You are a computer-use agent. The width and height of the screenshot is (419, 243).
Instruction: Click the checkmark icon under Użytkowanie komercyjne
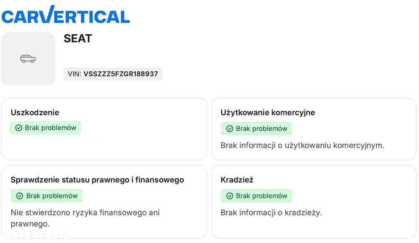[230, 129]
